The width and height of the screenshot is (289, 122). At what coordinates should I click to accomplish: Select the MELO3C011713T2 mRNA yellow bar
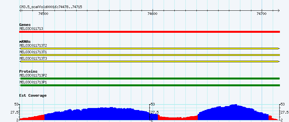point(149,48)
